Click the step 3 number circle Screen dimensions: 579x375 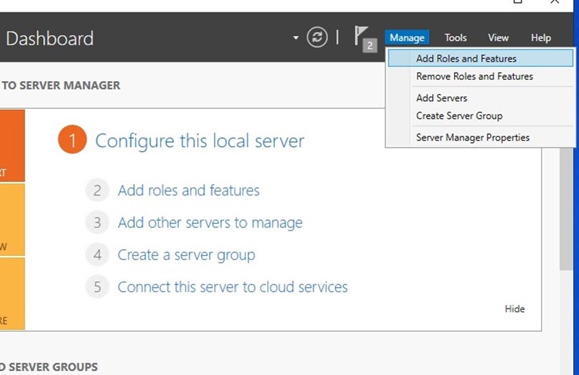click(97, 223)
